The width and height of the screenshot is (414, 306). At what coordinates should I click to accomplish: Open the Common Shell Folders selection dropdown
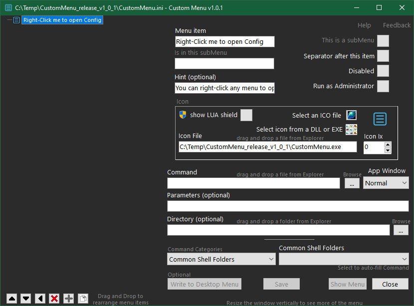click(x=344, y=259)
